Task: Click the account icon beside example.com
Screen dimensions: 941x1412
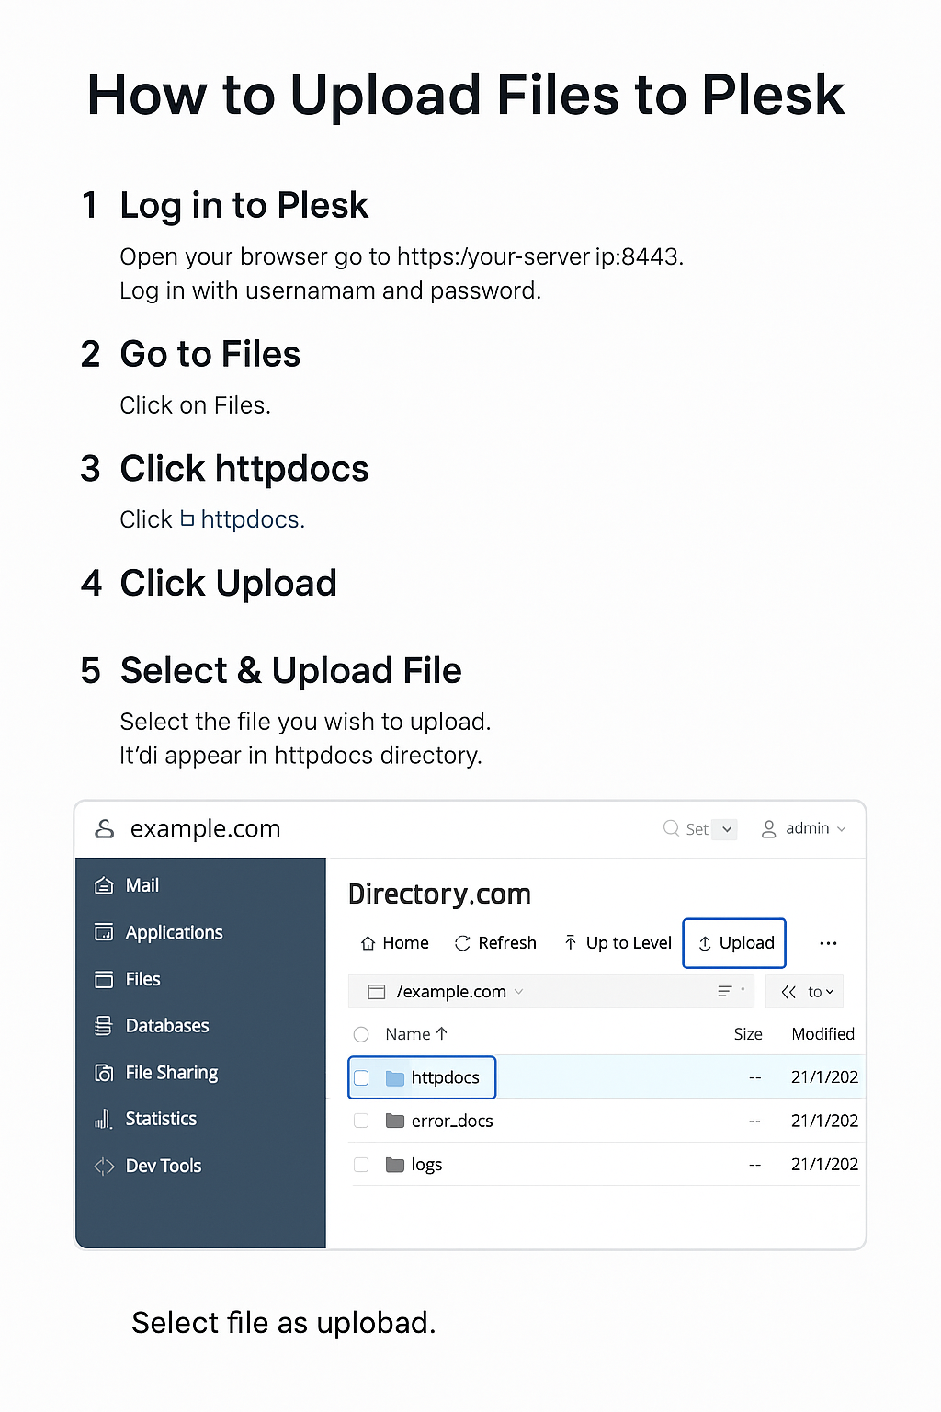Action: click(105, 829)
